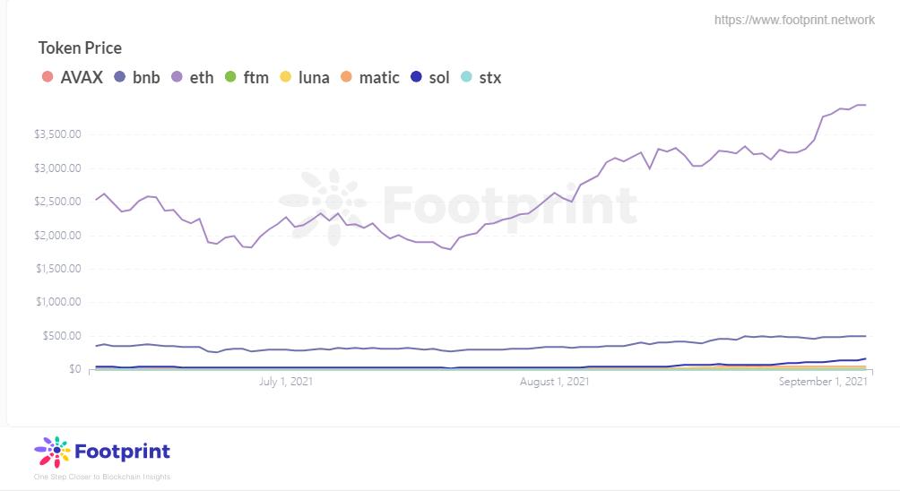
Task: Click the Footprint logo icon at bottom
Action: tap(52, 452)
